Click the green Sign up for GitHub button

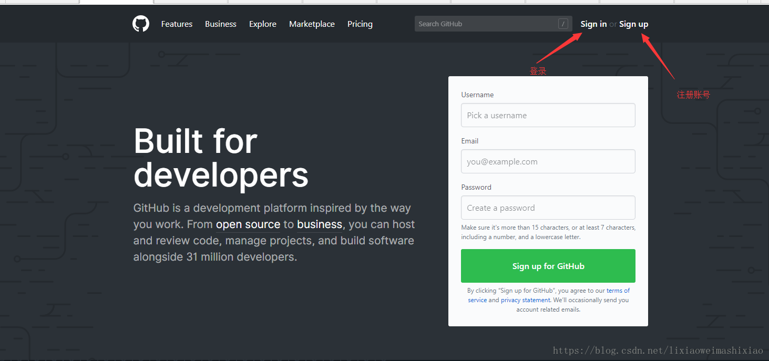[x=548, y=266]
